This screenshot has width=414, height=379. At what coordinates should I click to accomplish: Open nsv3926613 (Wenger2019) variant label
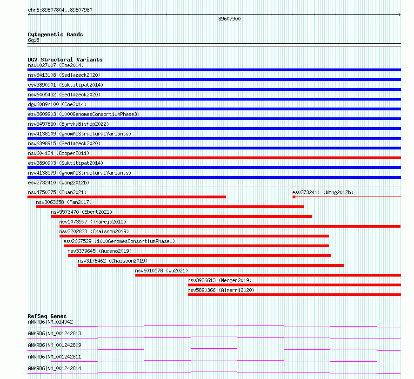coord(220,280)
